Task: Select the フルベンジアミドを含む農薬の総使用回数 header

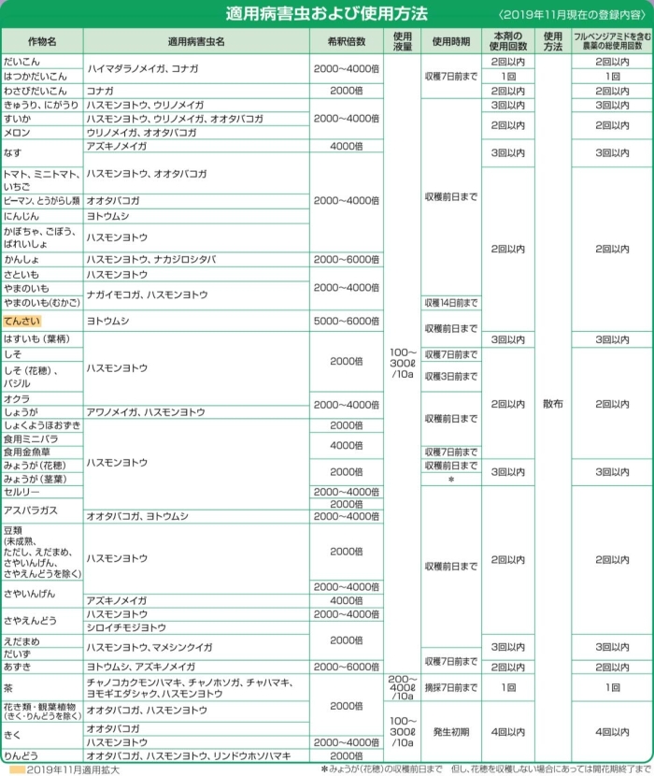Action: [612, 41]
